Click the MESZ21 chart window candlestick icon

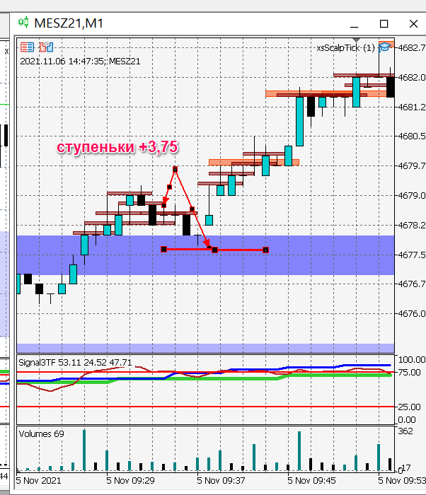pos(23,23)
